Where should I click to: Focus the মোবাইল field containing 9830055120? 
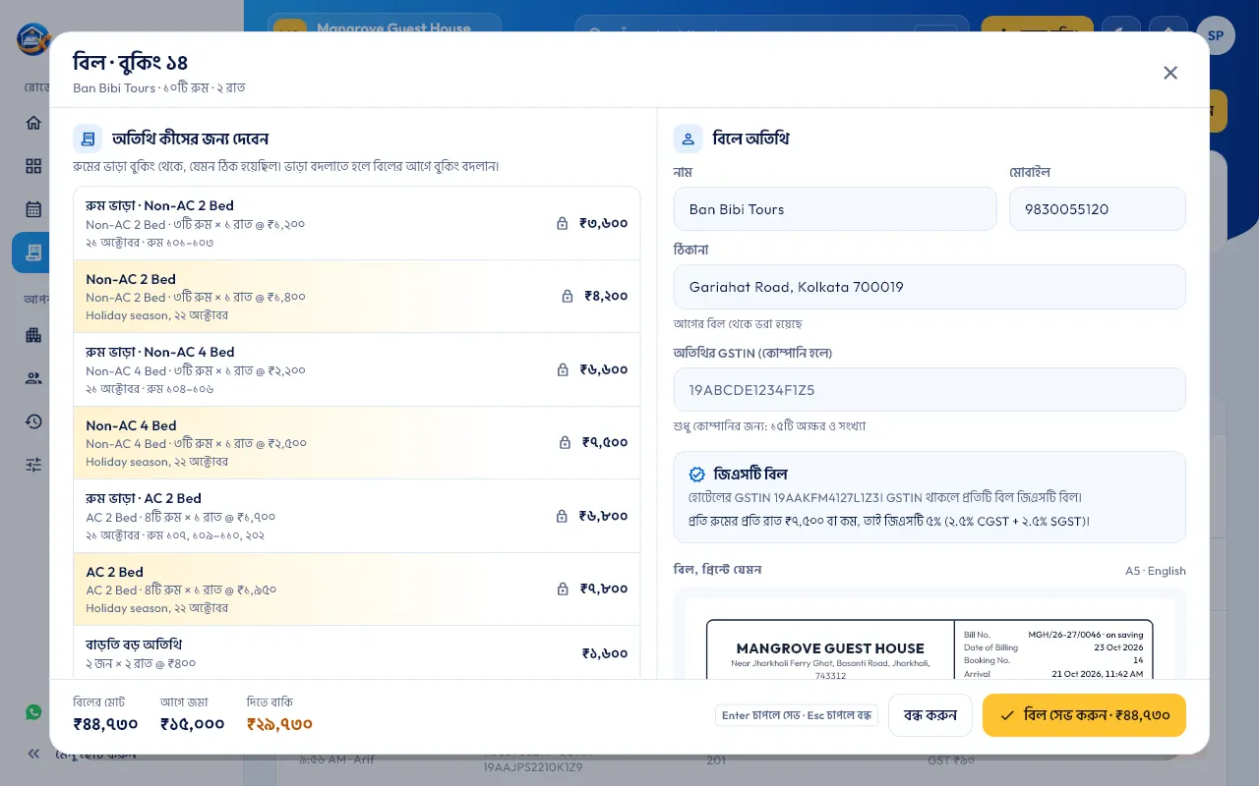pos(1098,209)
